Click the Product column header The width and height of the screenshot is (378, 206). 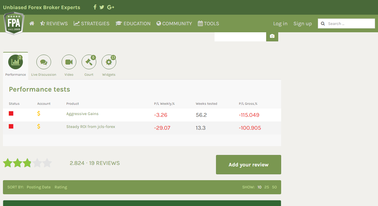pyautogui.click(x=72, y=104)
